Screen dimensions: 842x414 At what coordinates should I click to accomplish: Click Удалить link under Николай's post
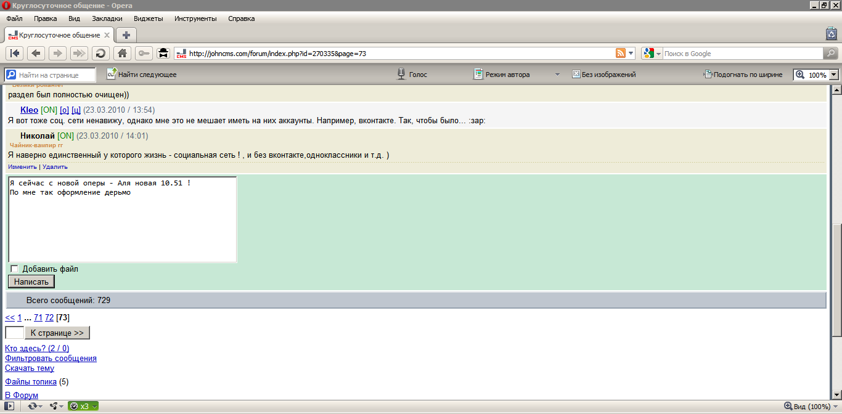pyautogui.click(x=55, y=167)
